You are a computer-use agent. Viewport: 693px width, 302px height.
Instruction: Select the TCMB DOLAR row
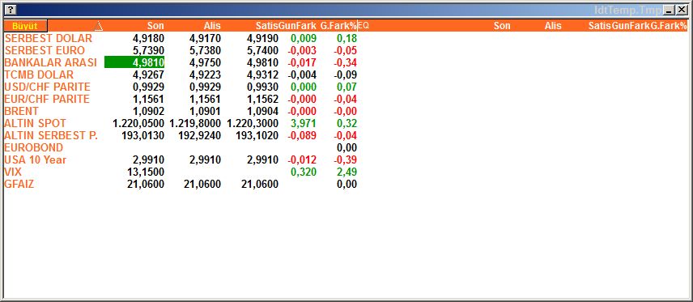click(x=181, y=74)
